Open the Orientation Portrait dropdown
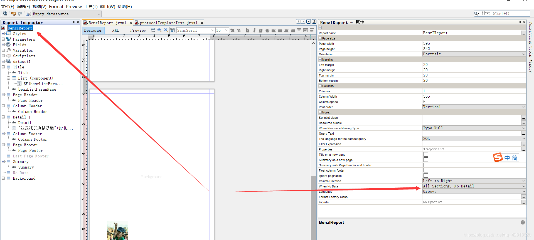Screen dimensions: 534x240 (474, 54)
